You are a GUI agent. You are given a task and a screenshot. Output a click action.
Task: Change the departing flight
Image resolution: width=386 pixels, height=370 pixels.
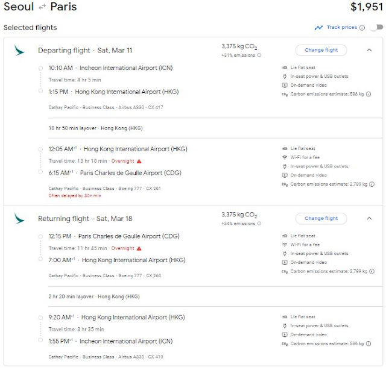(321, 50)
